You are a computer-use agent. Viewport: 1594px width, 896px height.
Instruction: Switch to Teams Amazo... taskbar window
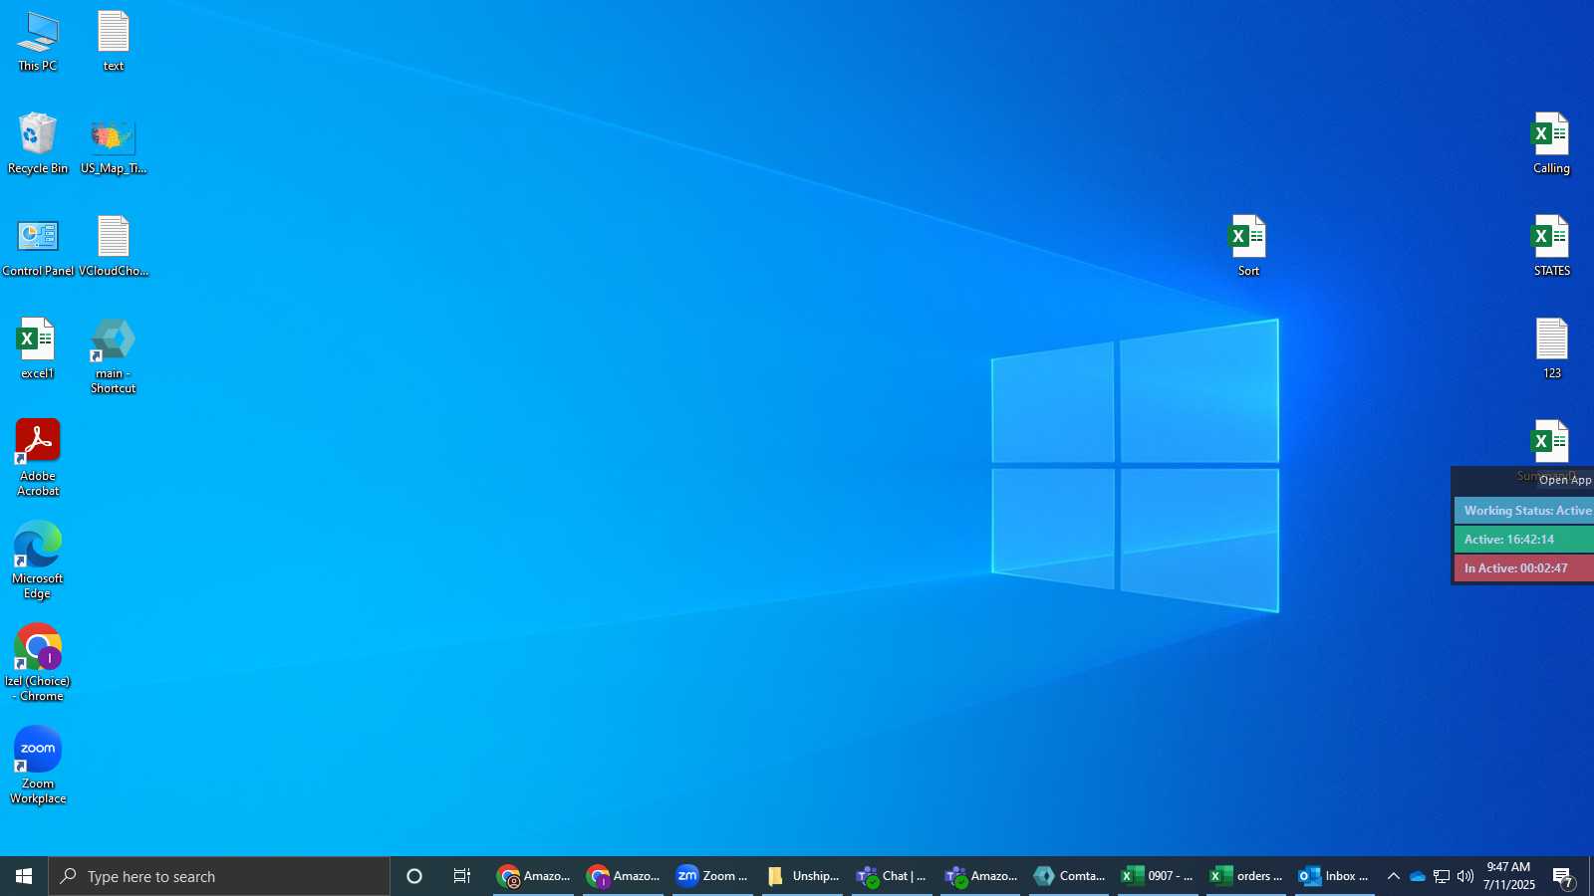click(980, 876)
